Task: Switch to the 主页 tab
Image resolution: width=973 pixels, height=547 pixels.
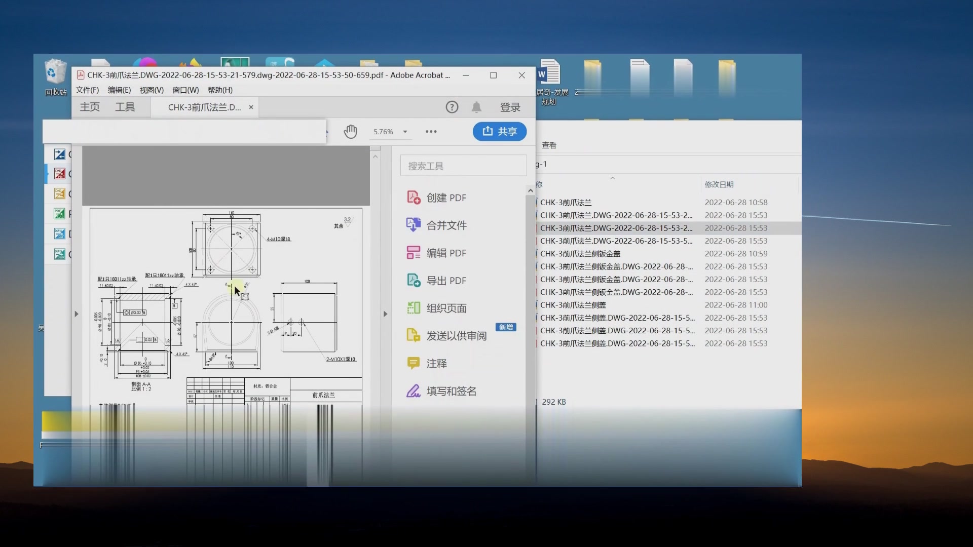Action: click(90, 107)
